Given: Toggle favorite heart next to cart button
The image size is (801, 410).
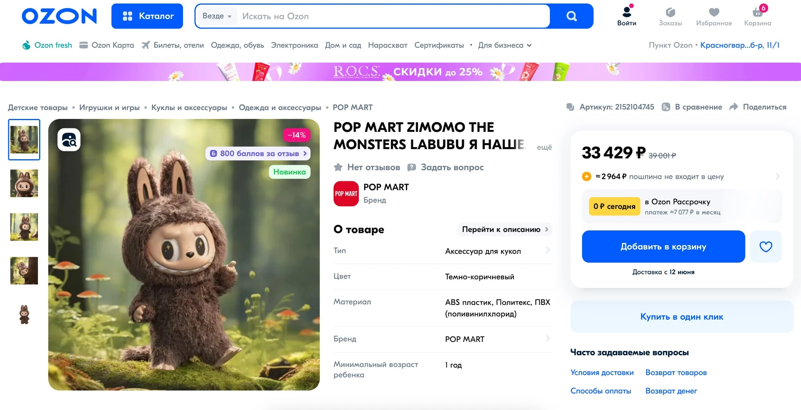Looking at the screenshot, I should pyautogui.click(x=766, y=246).
